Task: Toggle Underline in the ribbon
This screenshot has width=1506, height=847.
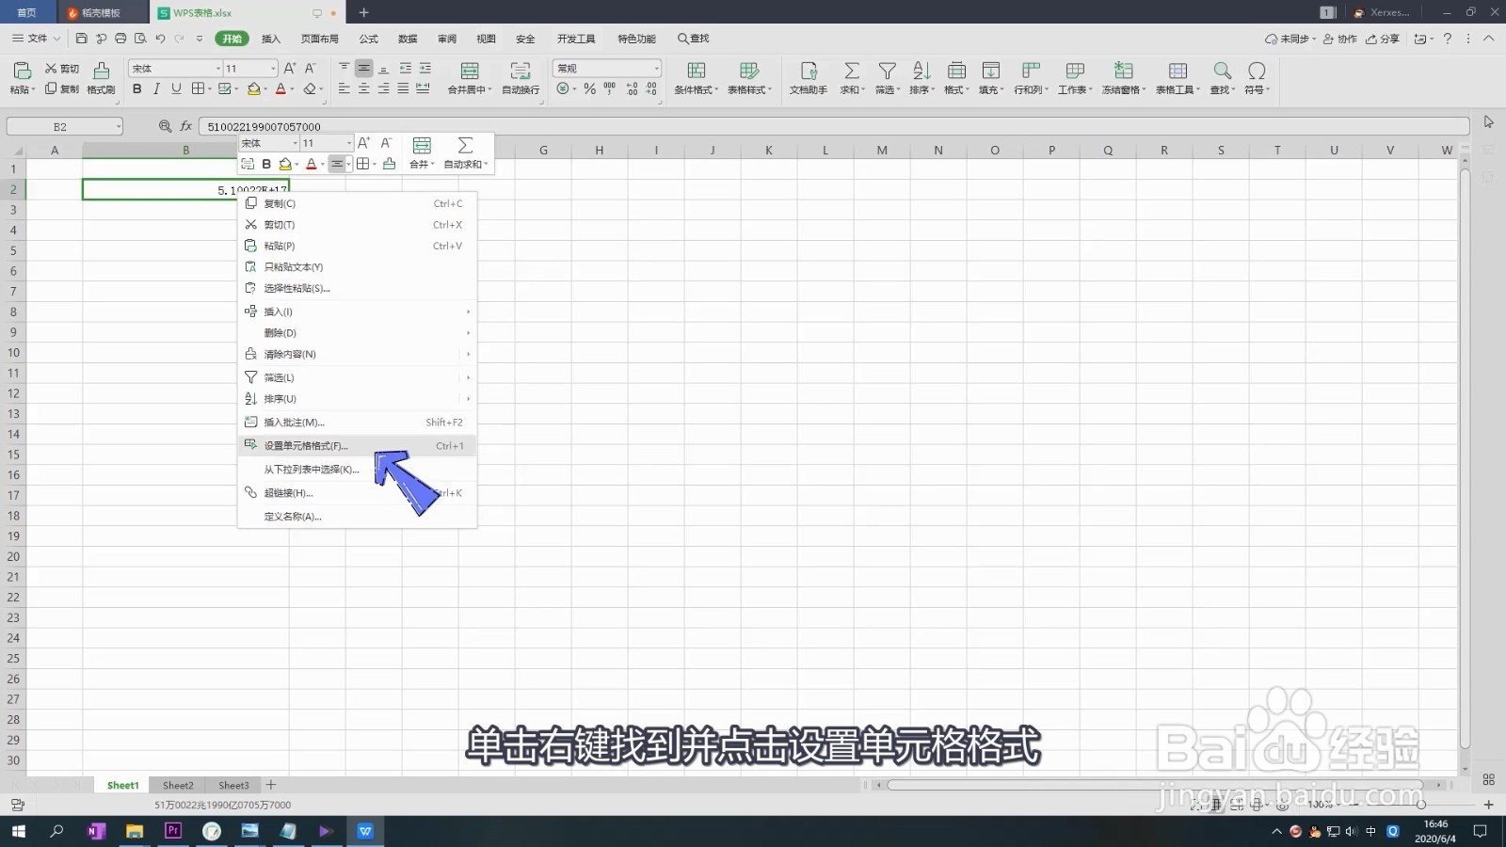Action: [x=176, y=88]
